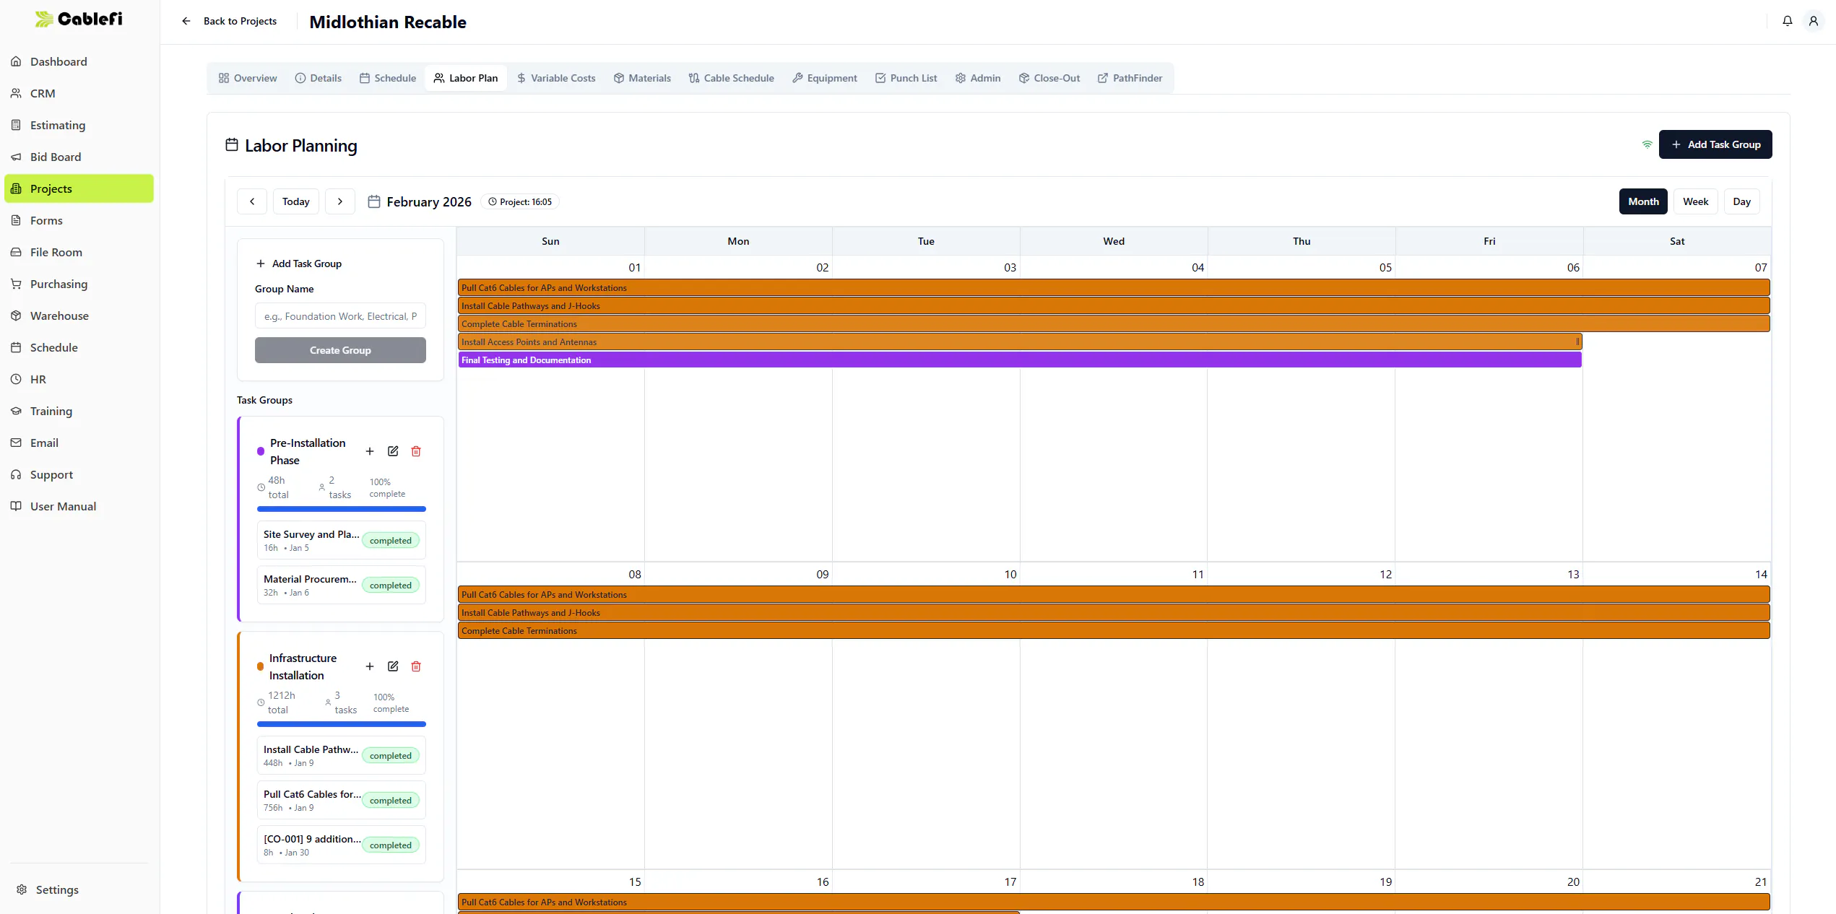The image size is (1836, 914).
Task: Switch calendar to Week view
Action: coord(1695,201)
